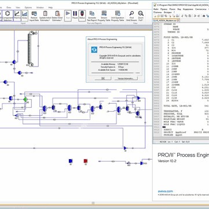Image resolution: width=209 pixels, height=209 pixels.
Task: Open Stream Property Table
Action: [104, 16]
